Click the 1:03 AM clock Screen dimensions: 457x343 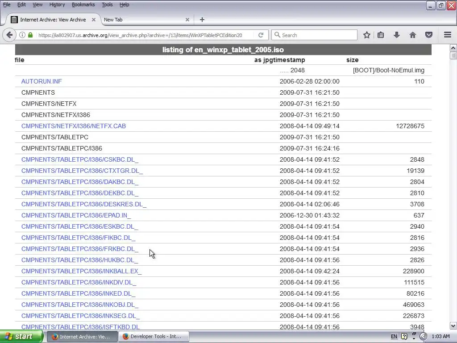(440, 336)
